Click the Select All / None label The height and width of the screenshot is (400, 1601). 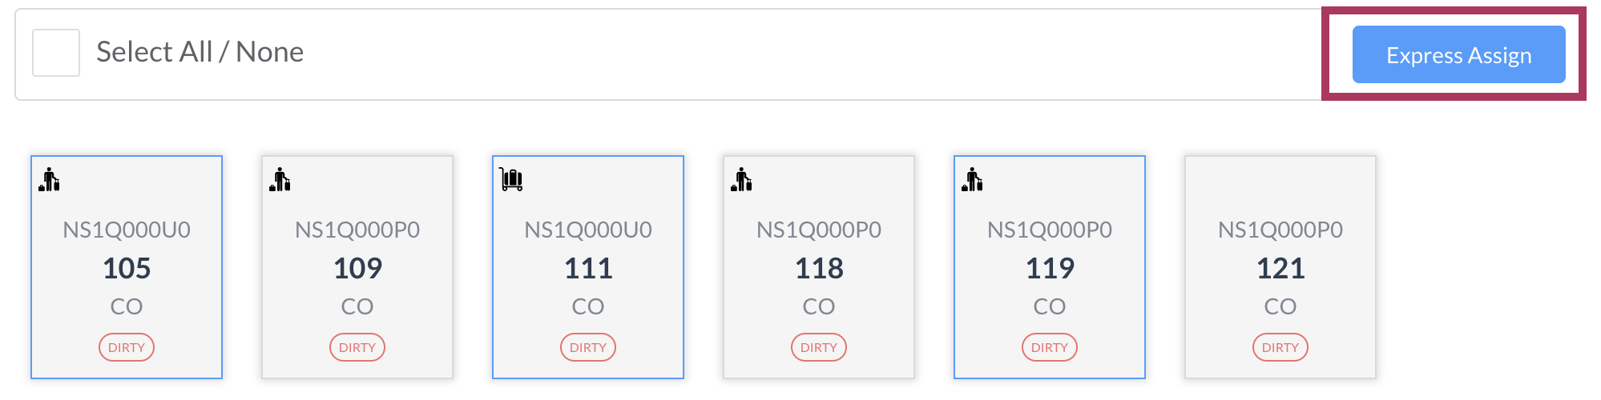click(x=200, y=52)
